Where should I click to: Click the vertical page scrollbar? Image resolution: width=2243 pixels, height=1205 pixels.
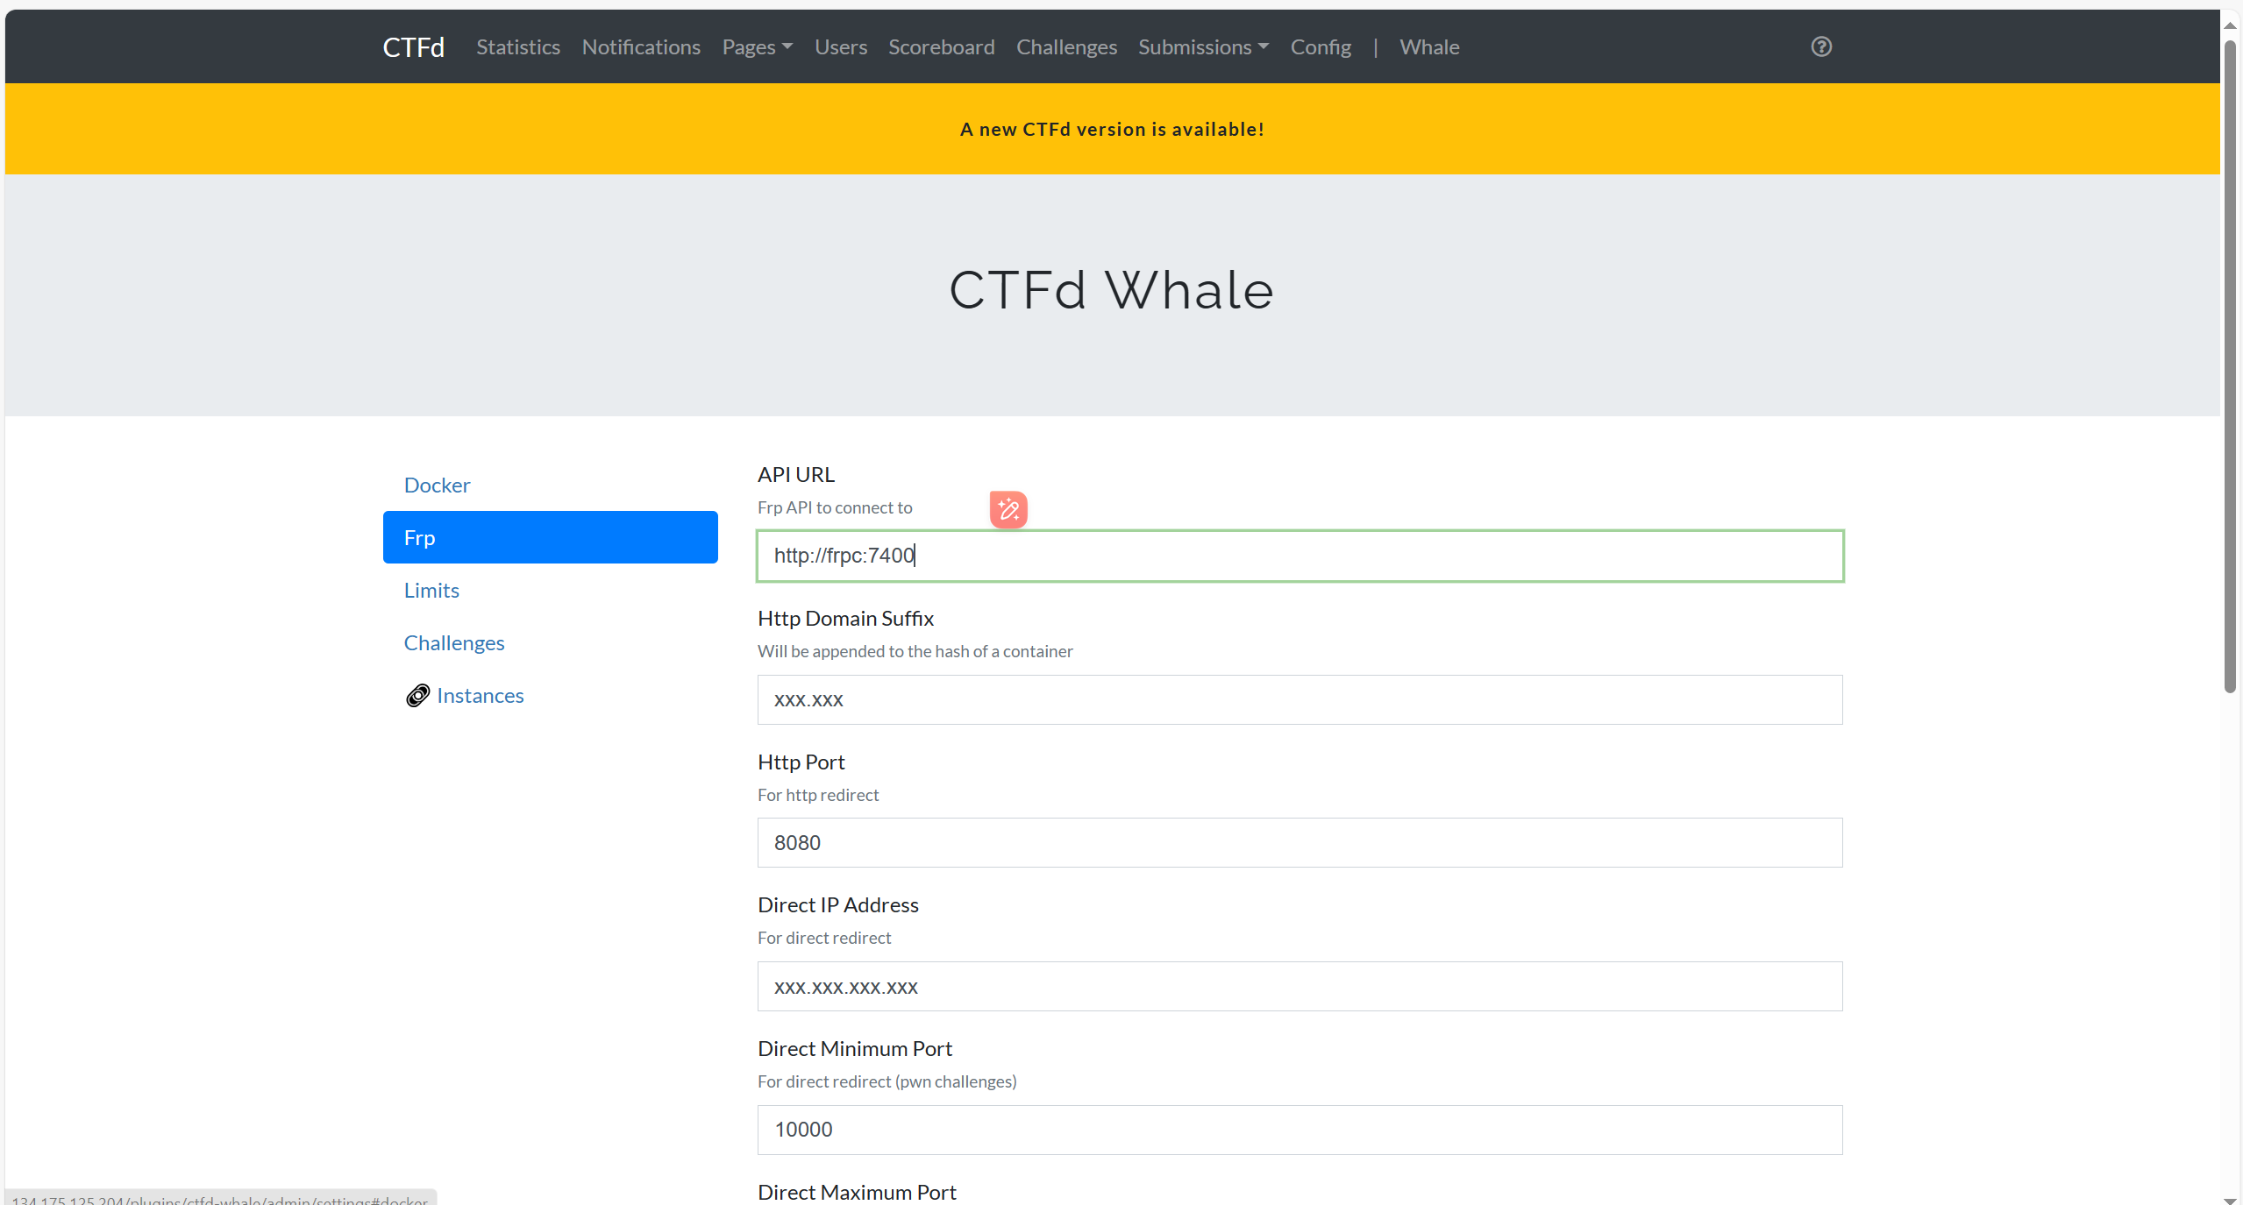tap(2229, 368)
